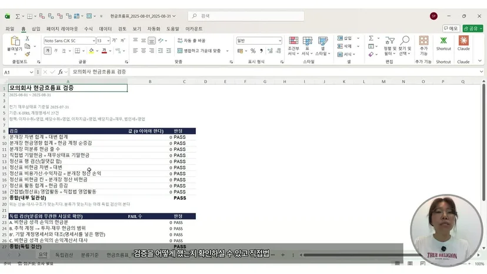Switch to normal view in status bar
The width and height of the screenshot is (487, 274).
tap(397, 263)
